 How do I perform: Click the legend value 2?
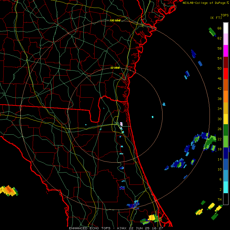(220, 190)
